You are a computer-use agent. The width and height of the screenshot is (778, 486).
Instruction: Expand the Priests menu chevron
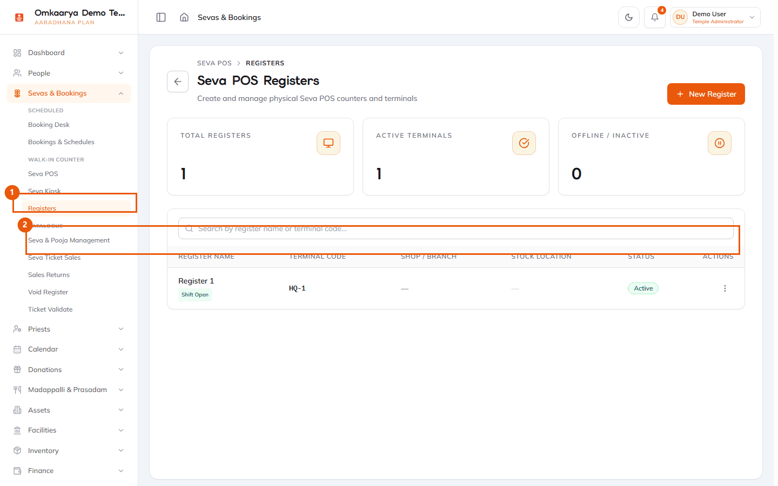[121, 329]
